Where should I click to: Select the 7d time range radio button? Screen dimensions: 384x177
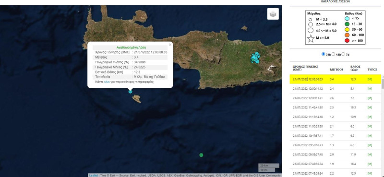pyautogui.click(x=343, y=54)
